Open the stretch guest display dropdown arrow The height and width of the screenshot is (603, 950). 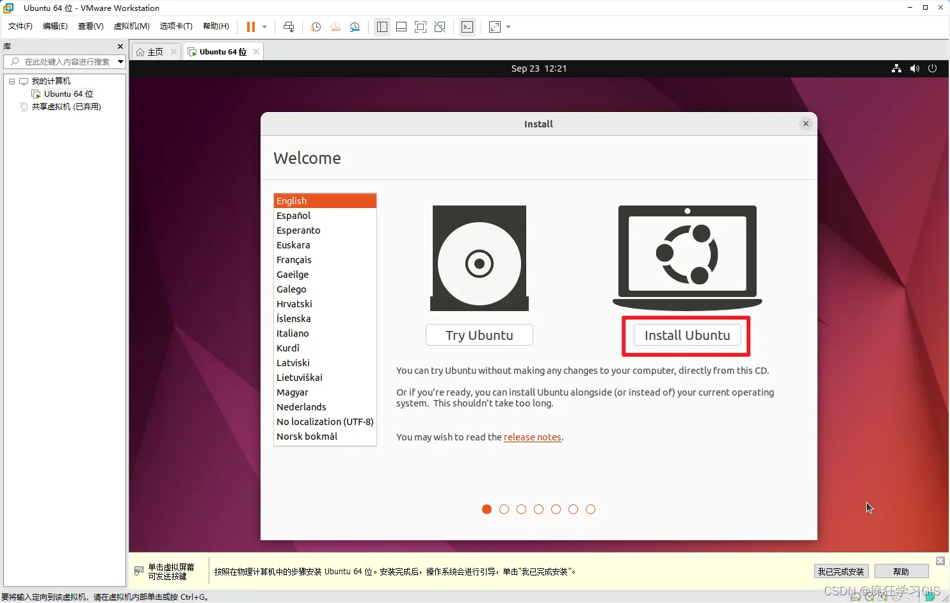click(x=508, y=27)
